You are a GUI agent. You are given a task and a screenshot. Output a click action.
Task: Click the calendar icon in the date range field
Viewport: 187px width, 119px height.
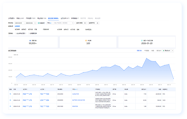pyautogui.click(x=35, y=23)
